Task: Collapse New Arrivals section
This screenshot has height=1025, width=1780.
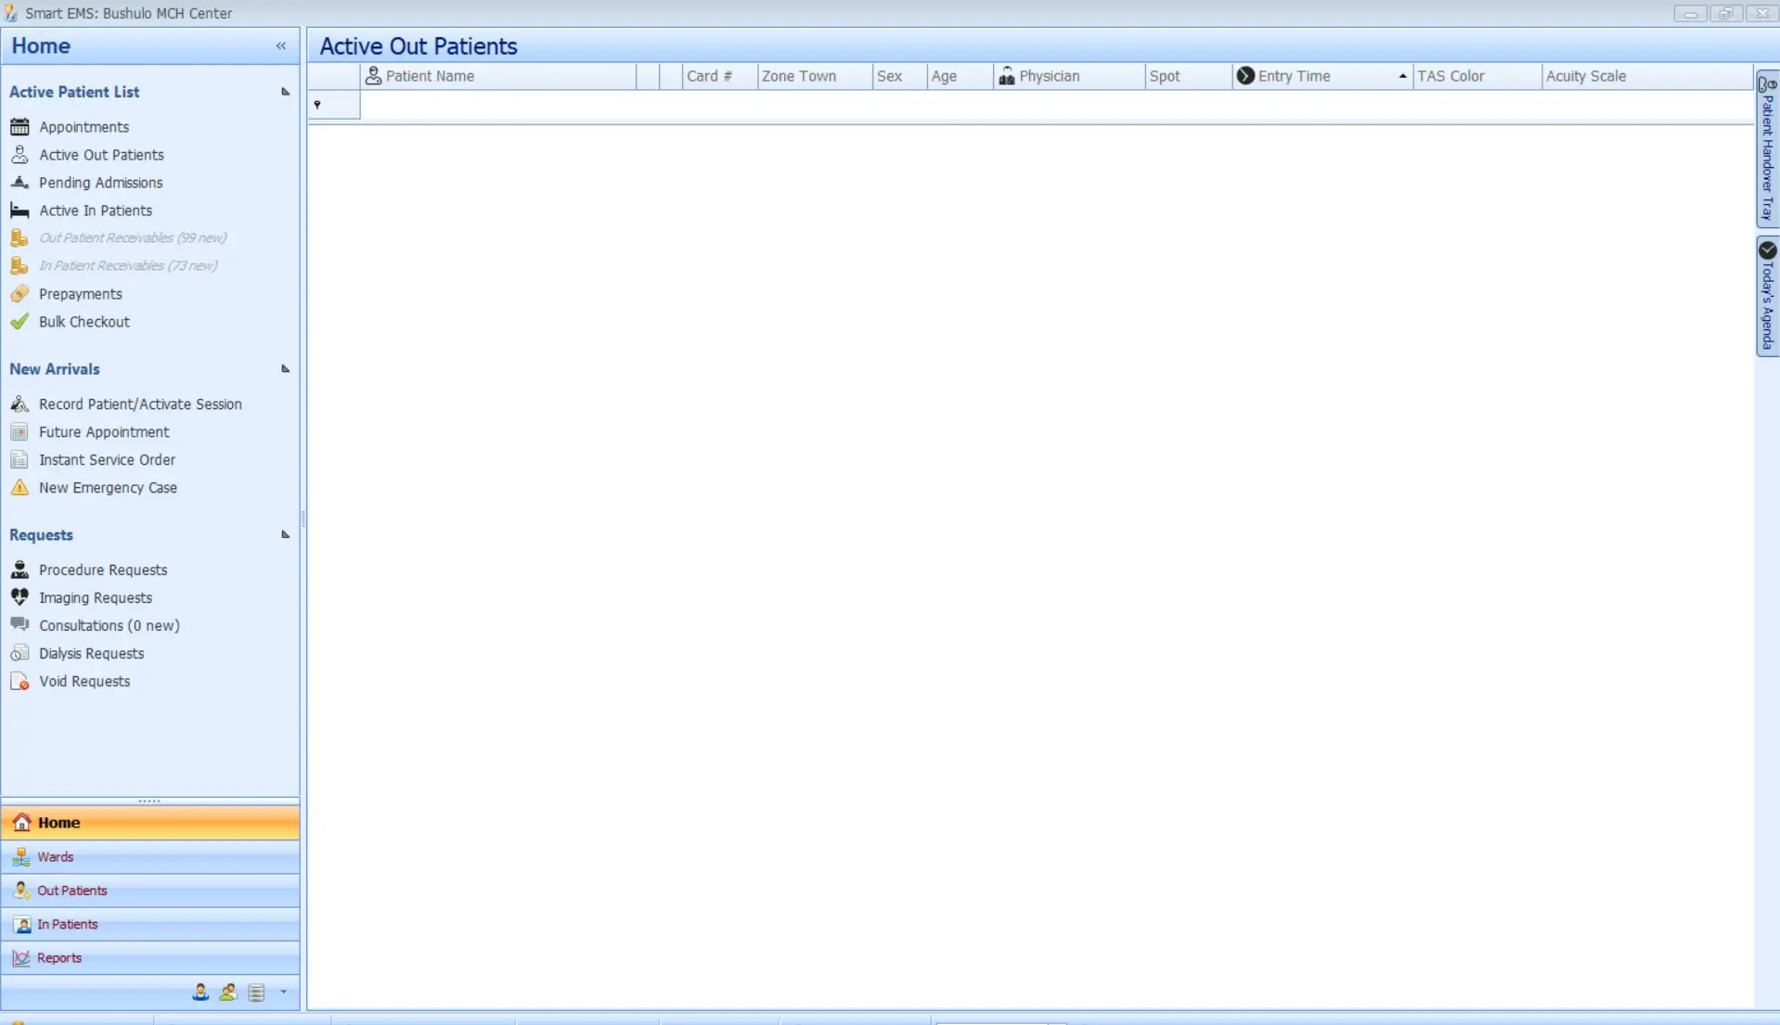Action: tap(285, 369)
